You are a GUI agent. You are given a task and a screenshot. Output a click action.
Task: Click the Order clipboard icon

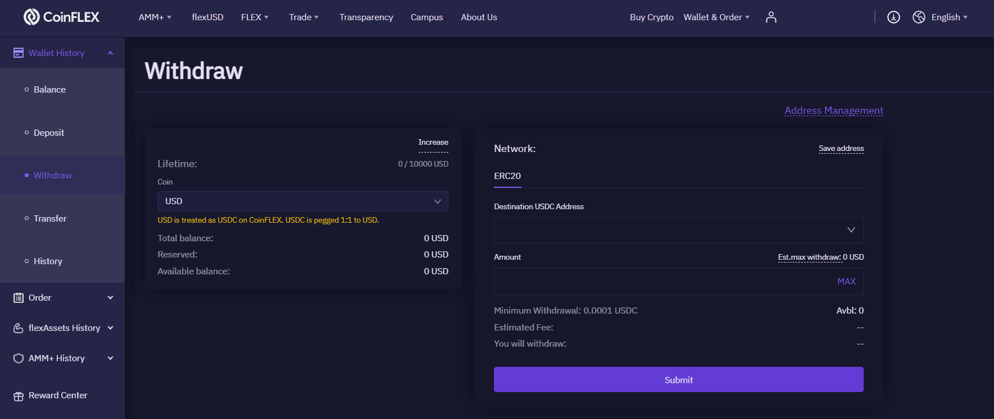click(19, 298)
